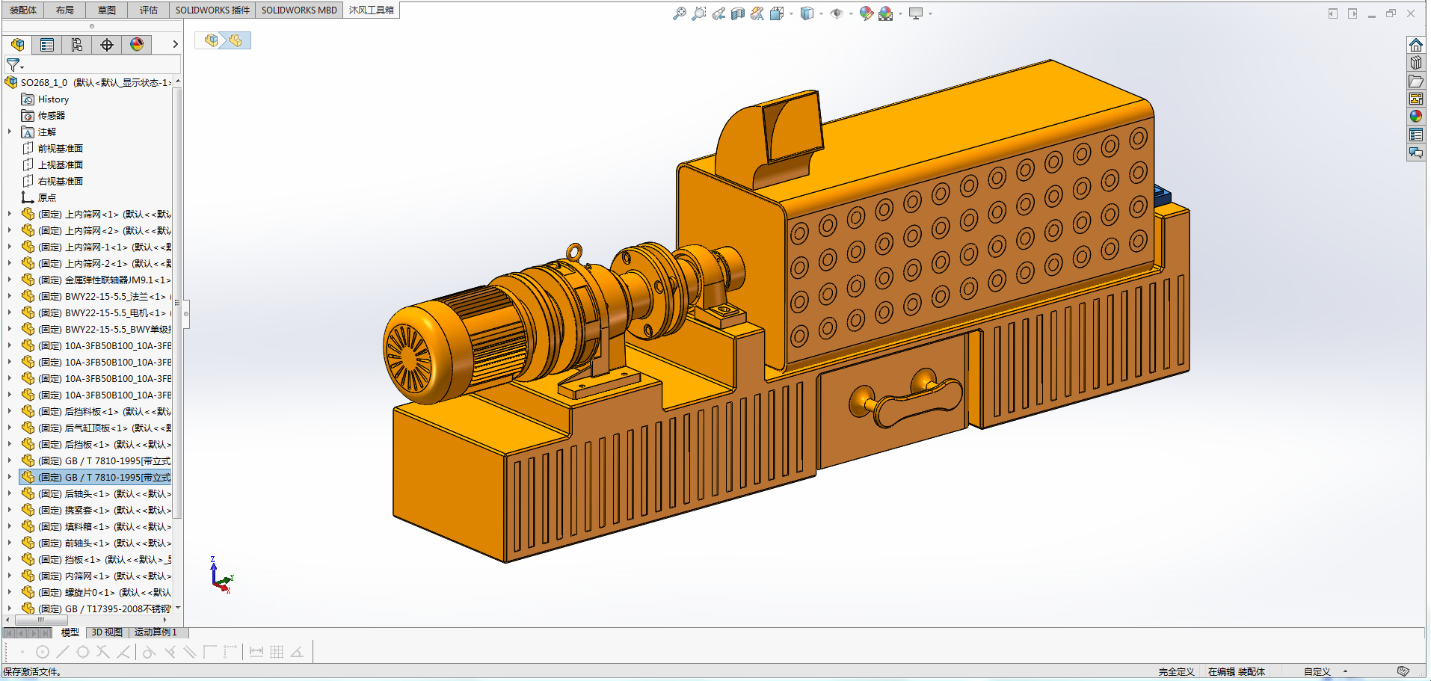Click the Apply Scene icon
This screenshot has width=1431, height=681.
tap(886, 13)
